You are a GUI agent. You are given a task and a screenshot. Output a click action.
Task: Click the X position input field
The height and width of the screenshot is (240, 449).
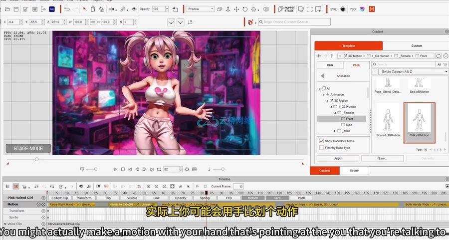[x=13, y=22]
